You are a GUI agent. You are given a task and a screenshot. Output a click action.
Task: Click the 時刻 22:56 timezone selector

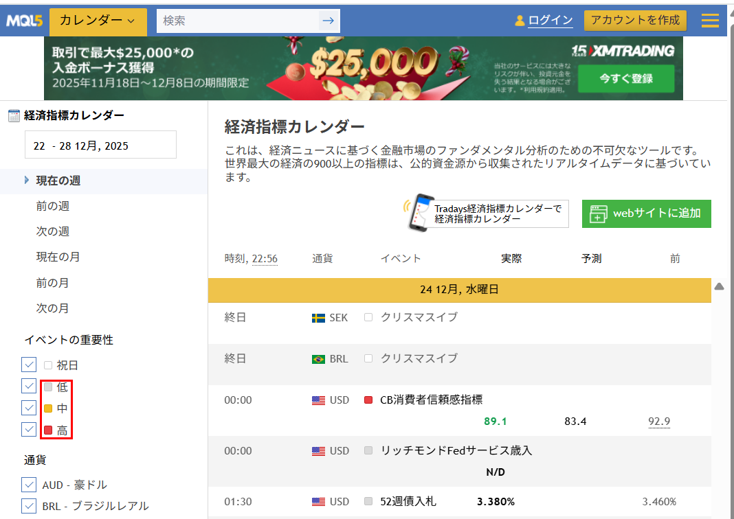[265, 259]
